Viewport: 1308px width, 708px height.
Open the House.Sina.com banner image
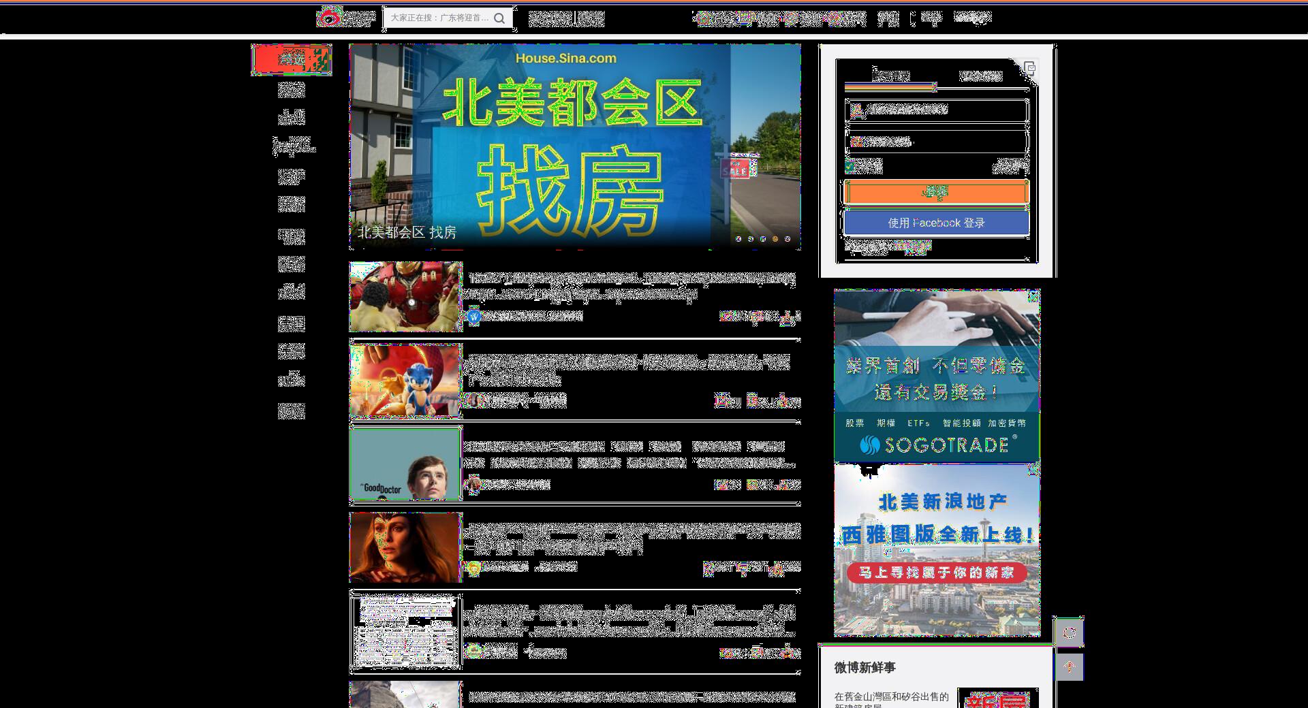[574, 146]
